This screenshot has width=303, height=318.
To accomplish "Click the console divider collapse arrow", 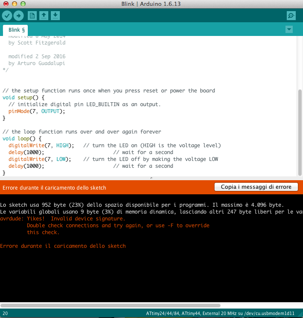I will pos(151,178).
